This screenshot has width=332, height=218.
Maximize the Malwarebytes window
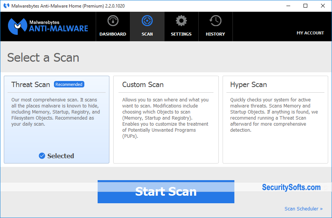305,6
